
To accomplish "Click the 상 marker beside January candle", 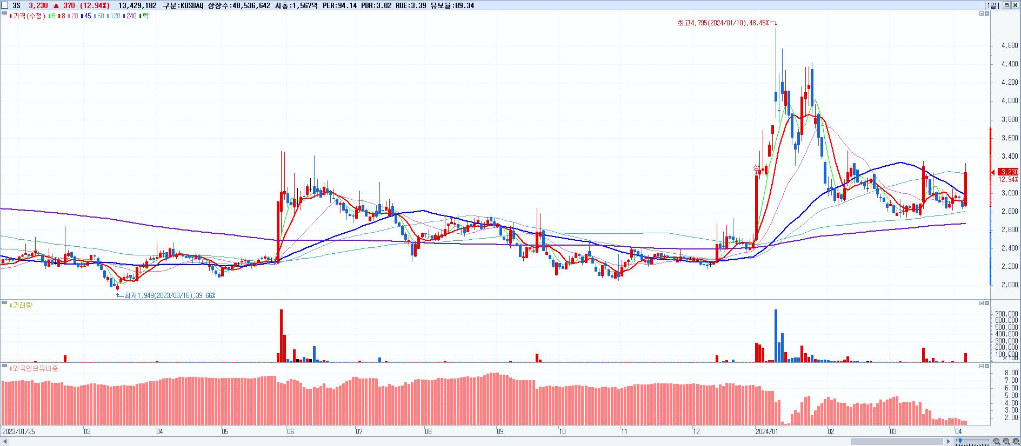I will coord(757,168).
